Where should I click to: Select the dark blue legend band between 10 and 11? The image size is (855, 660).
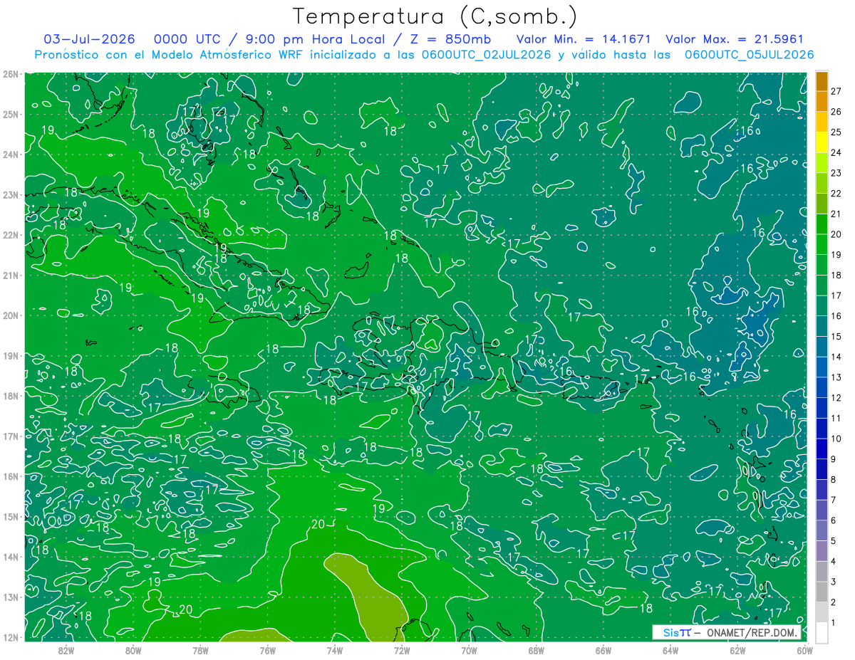[x=822, y=428]
